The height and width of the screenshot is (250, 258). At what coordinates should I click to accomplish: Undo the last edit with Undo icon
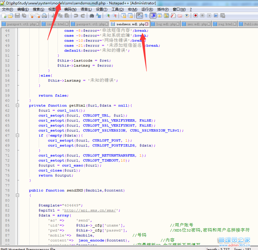76,16
